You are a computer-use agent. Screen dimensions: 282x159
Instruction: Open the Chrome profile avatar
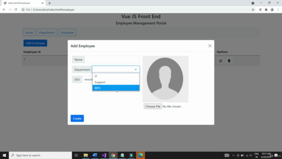coord(272,10)
